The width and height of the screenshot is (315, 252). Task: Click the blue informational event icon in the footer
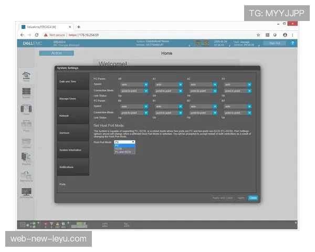[64, 224]
